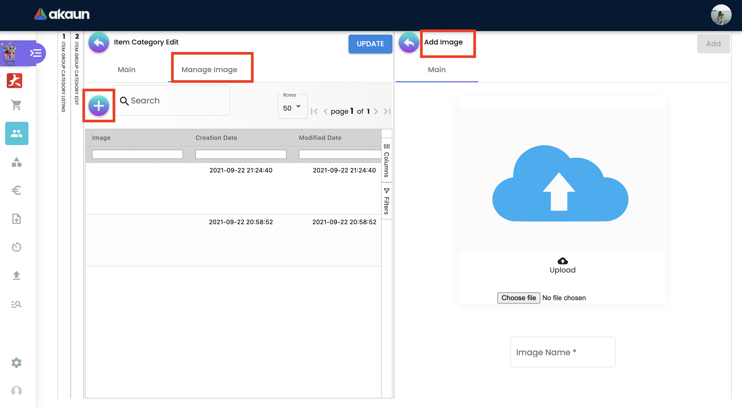Viewport: 742px width, 408px height.
Task: Open the highlighted people icon in the sidebar
Action: (17, 133)
